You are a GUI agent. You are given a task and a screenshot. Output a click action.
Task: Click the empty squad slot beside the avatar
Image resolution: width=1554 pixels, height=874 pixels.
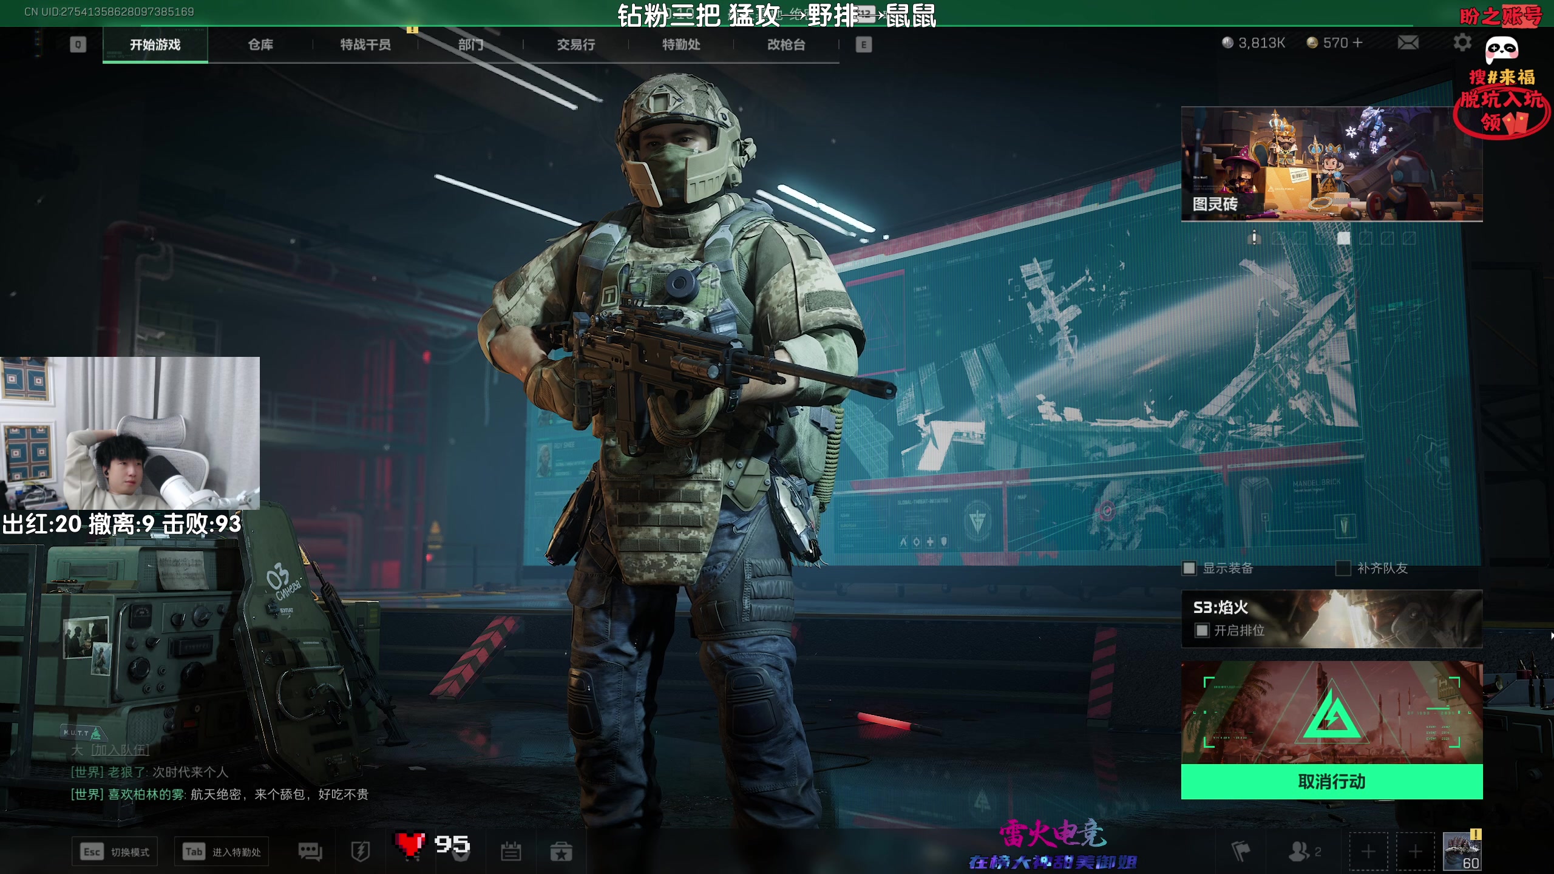click(x=1416, y=852)
